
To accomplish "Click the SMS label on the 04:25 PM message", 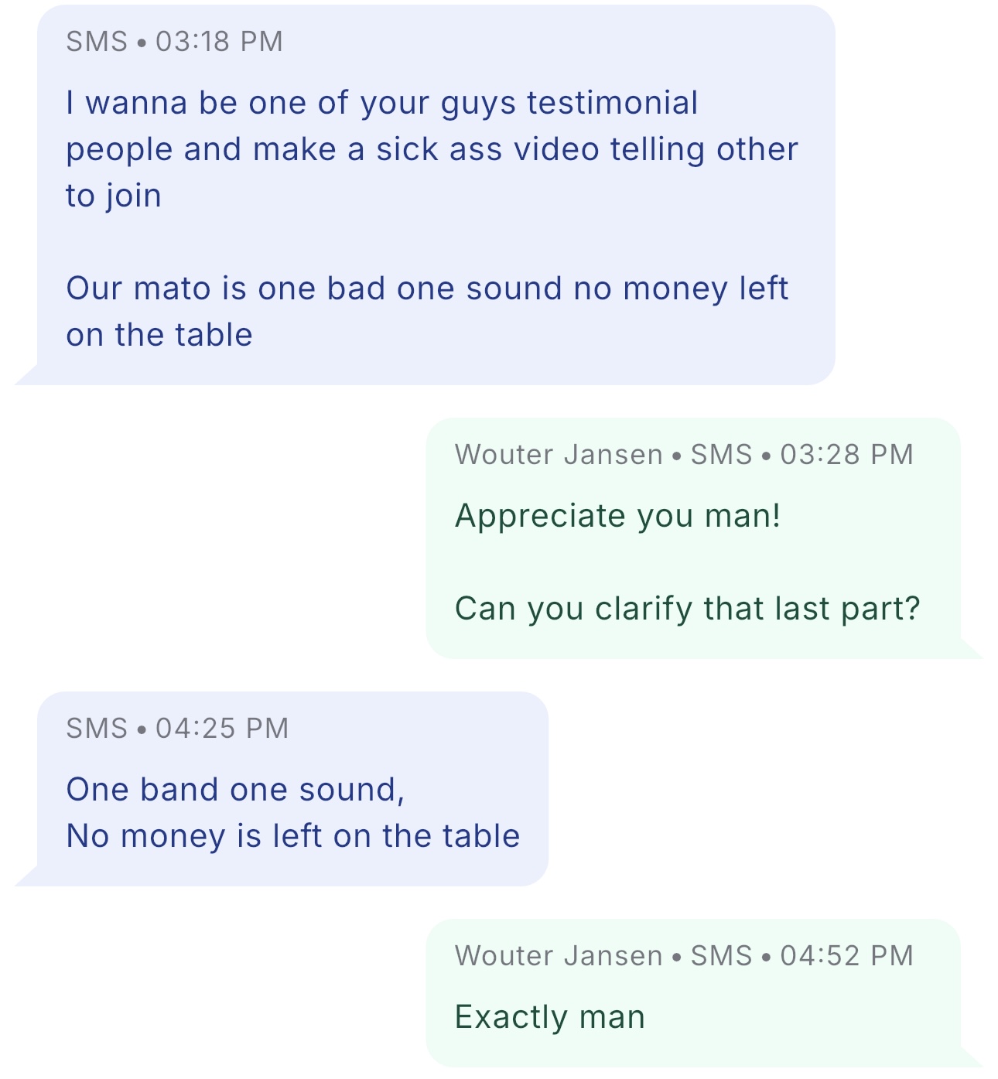I will click(97, 729).
